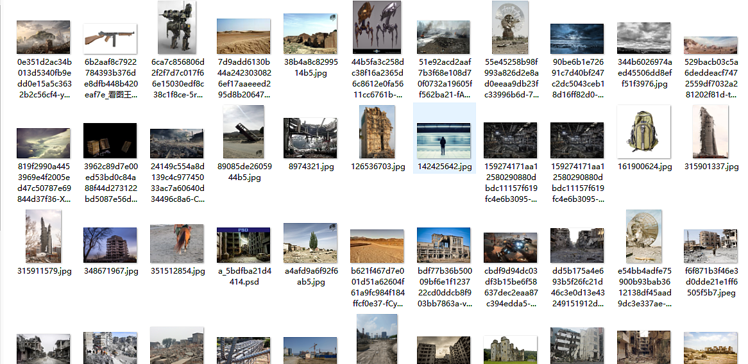
Task: Click the sci-fi hovering vehicle thumbnail cbdf9d94dc03
Action: point(510,247)
